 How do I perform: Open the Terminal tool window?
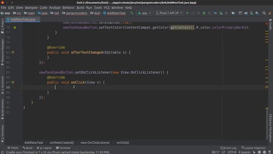pos(63,148)
